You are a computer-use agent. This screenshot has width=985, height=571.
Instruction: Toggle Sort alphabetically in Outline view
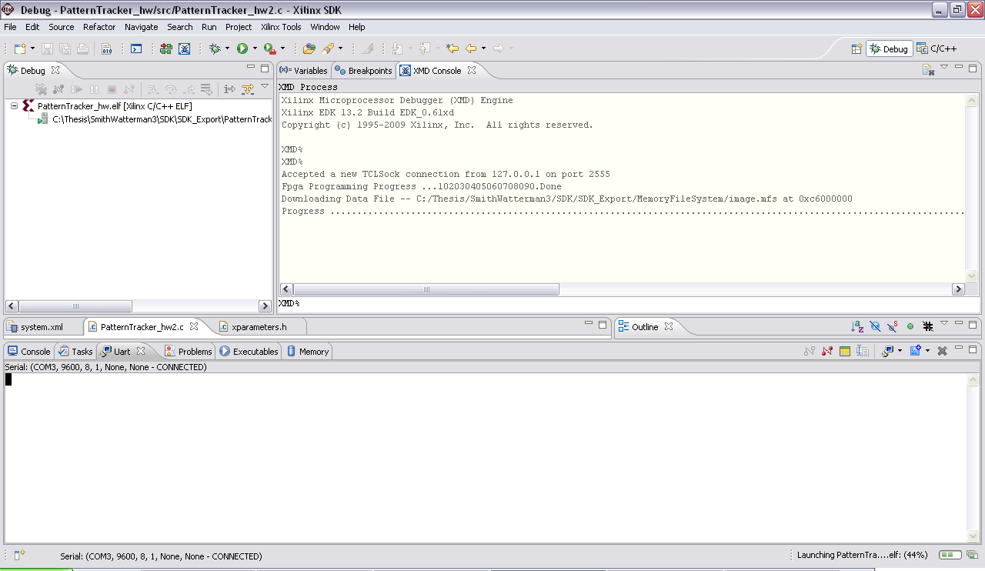tap(856, 327)
